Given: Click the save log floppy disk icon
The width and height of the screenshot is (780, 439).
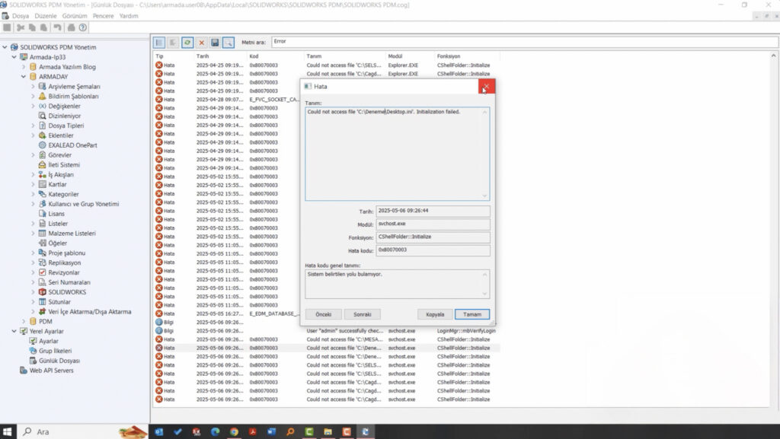Looking at the screenshot, I should [x=215, y=43].
